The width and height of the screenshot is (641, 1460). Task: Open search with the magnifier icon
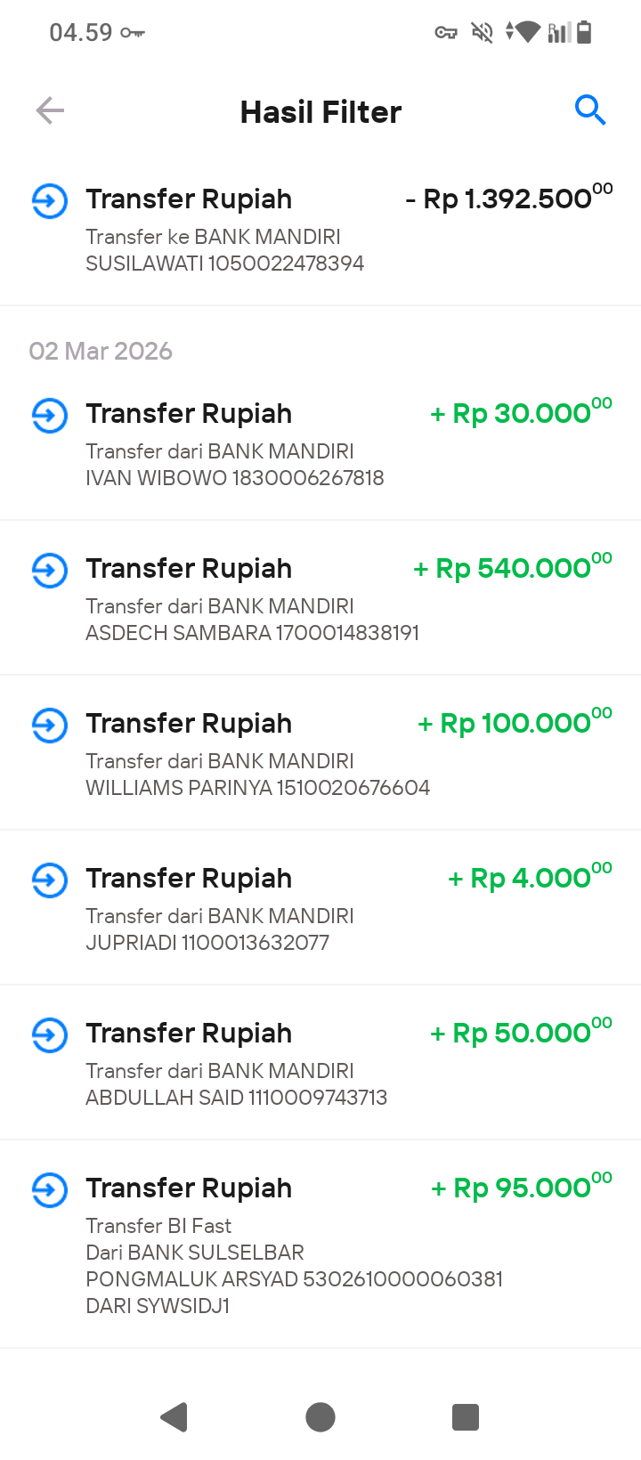coord(590,110)
